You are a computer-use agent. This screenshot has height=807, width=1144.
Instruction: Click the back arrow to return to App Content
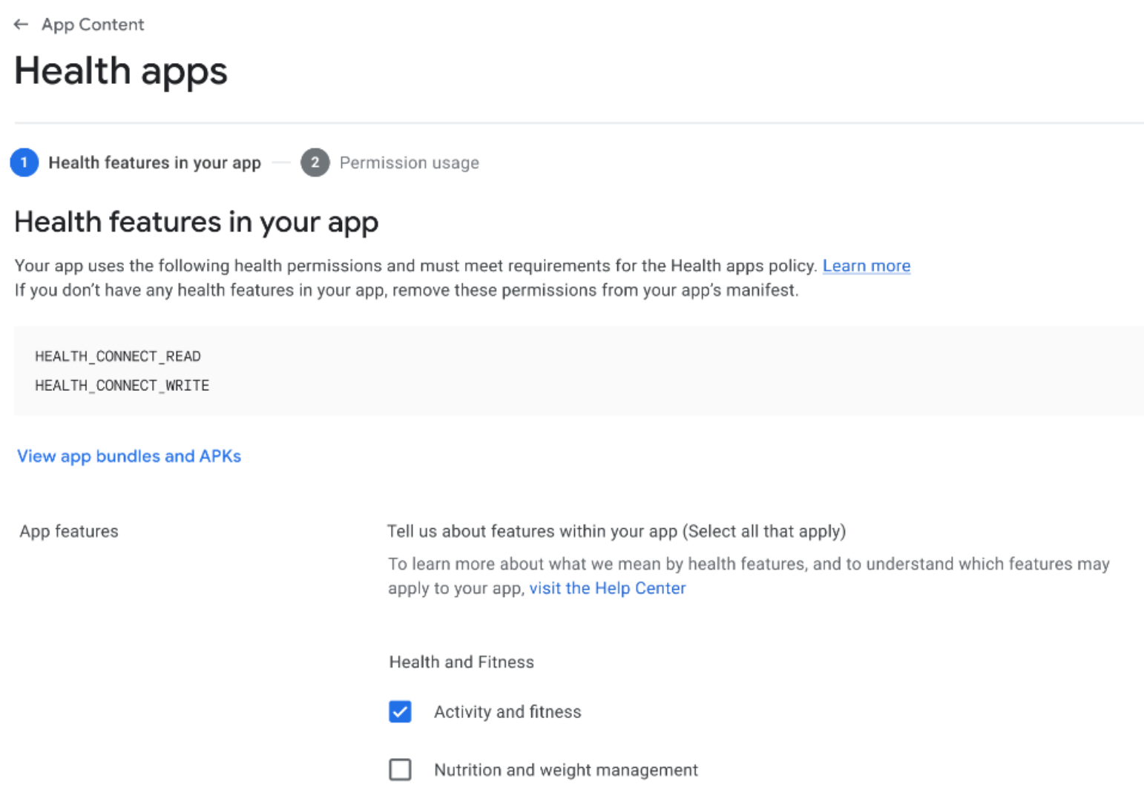tap(21, 24)
